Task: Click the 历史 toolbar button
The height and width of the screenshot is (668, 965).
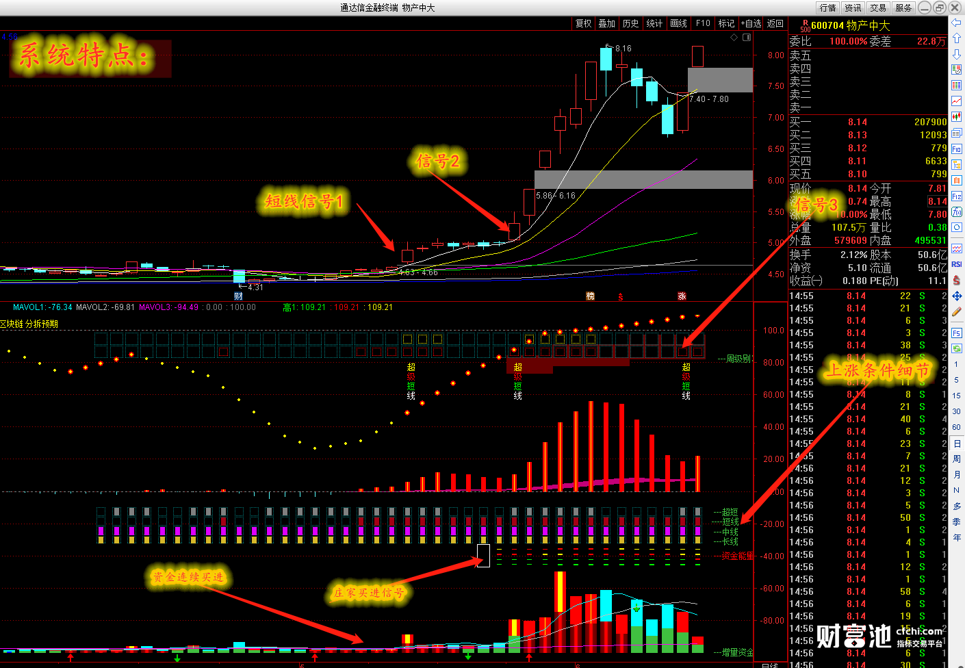Action: pos(631,23)
